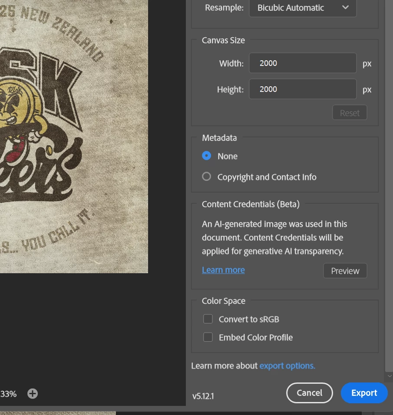Enable the Embed Color Profile checkbox

coord(208,337)
